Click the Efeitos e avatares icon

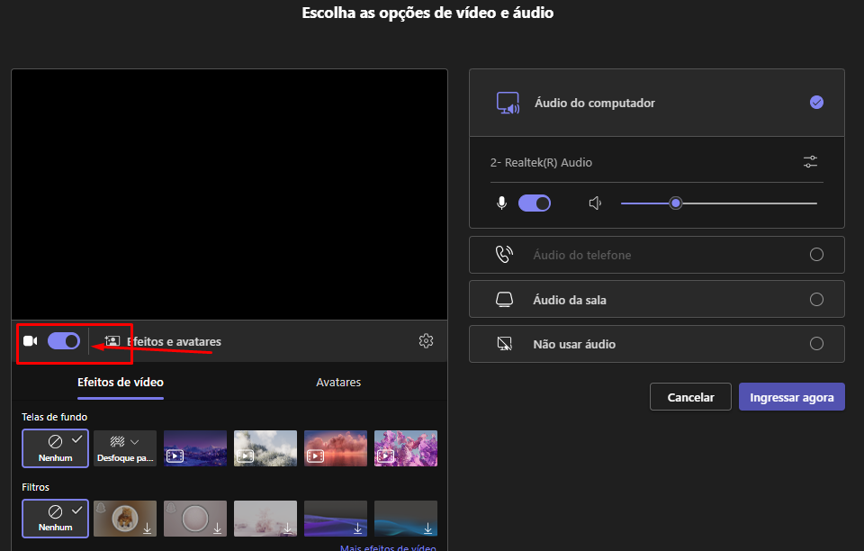(x=112, y=341)
